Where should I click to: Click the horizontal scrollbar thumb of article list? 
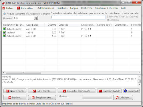coord(23,73)
